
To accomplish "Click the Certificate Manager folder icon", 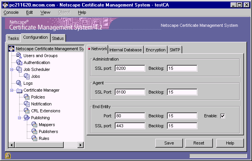I will pyautogui.click(x=19, y=90).
